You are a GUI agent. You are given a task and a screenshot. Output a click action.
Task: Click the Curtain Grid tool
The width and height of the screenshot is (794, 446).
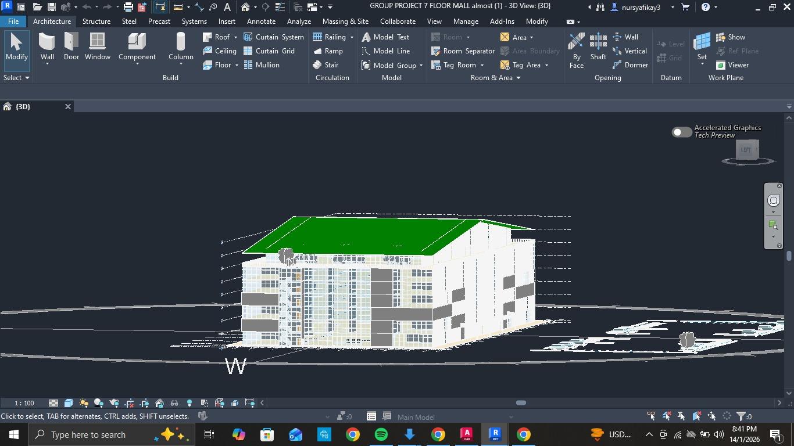(269, 51)
